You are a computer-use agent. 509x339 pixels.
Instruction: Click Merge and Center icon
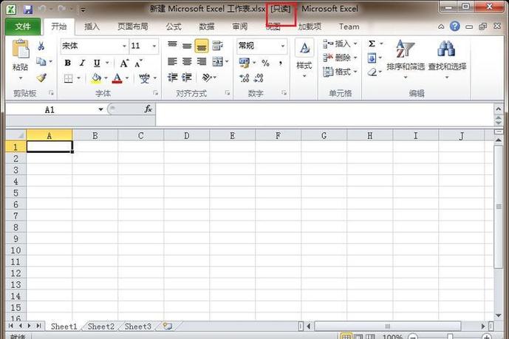point(217,61)
